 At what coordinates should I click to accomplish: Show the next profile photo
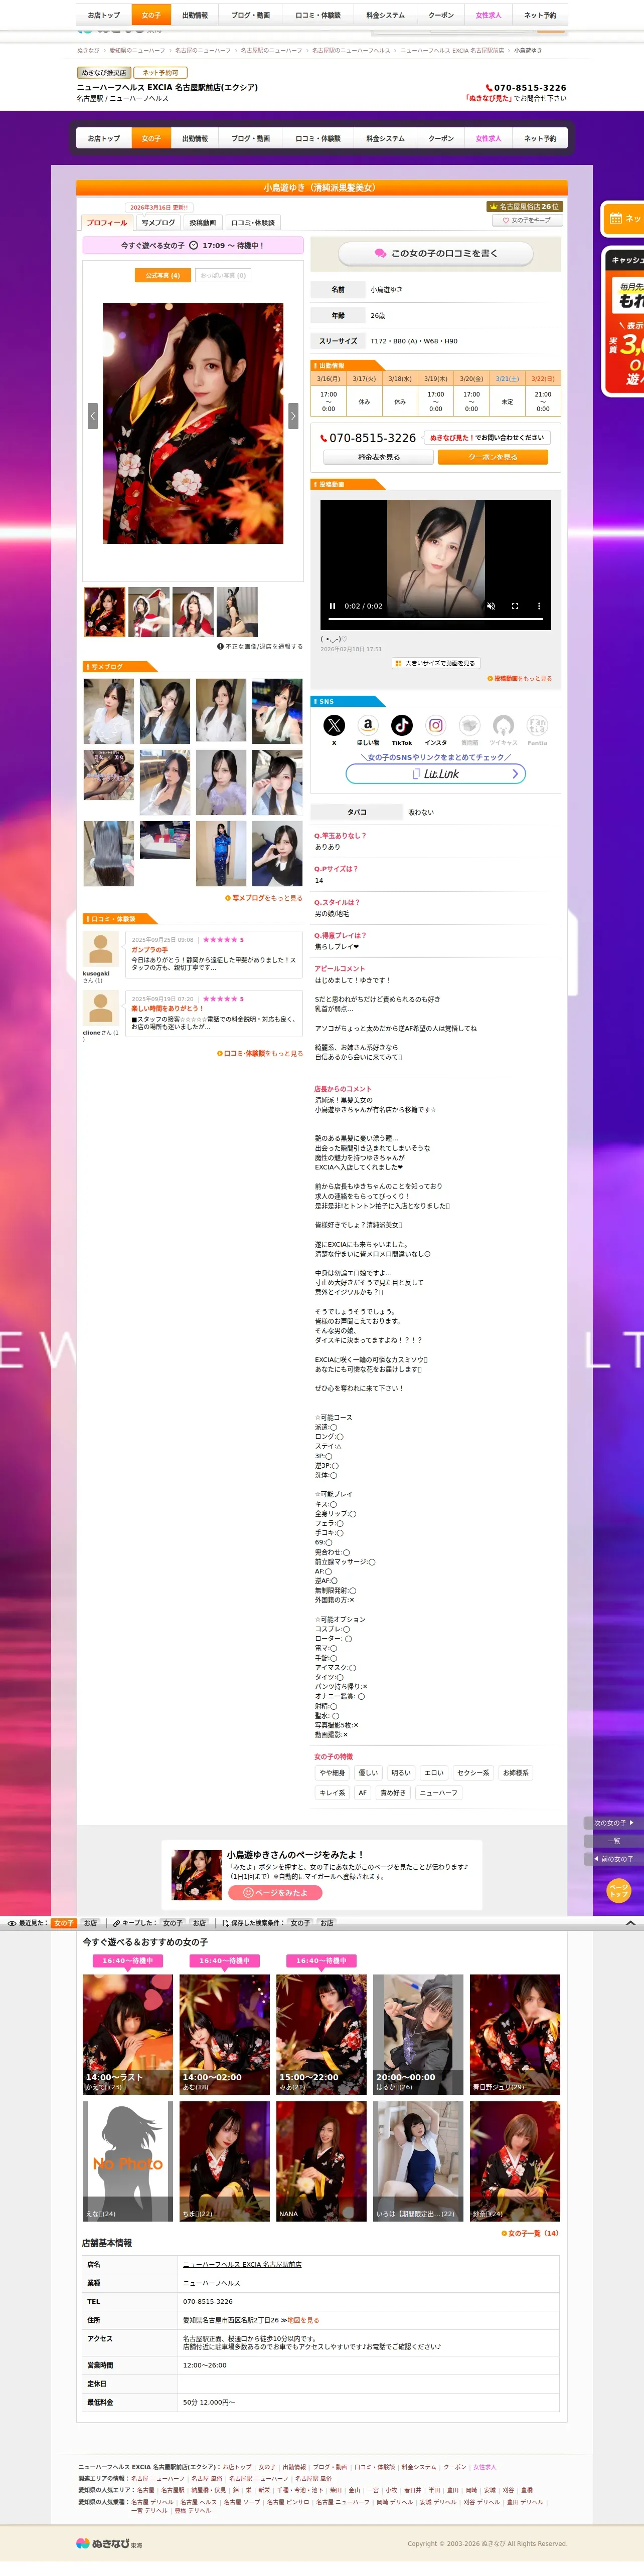tap(293, 416)
